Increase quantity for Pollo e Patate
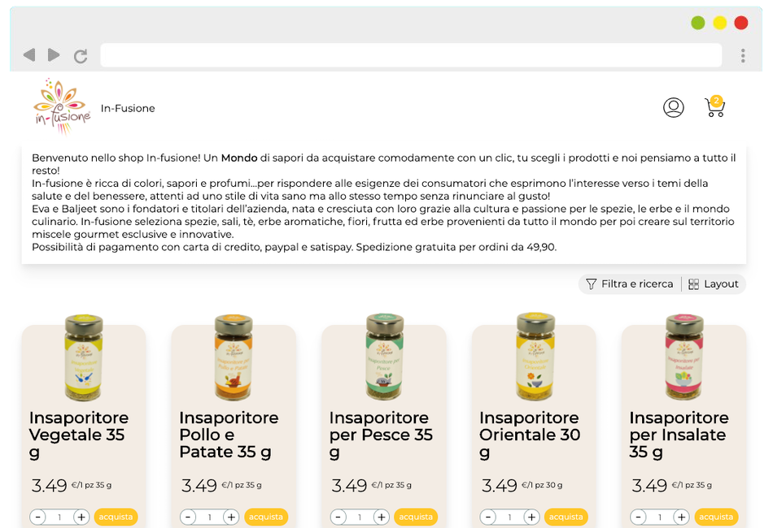 pyautogui.click(x=231, y=517)
